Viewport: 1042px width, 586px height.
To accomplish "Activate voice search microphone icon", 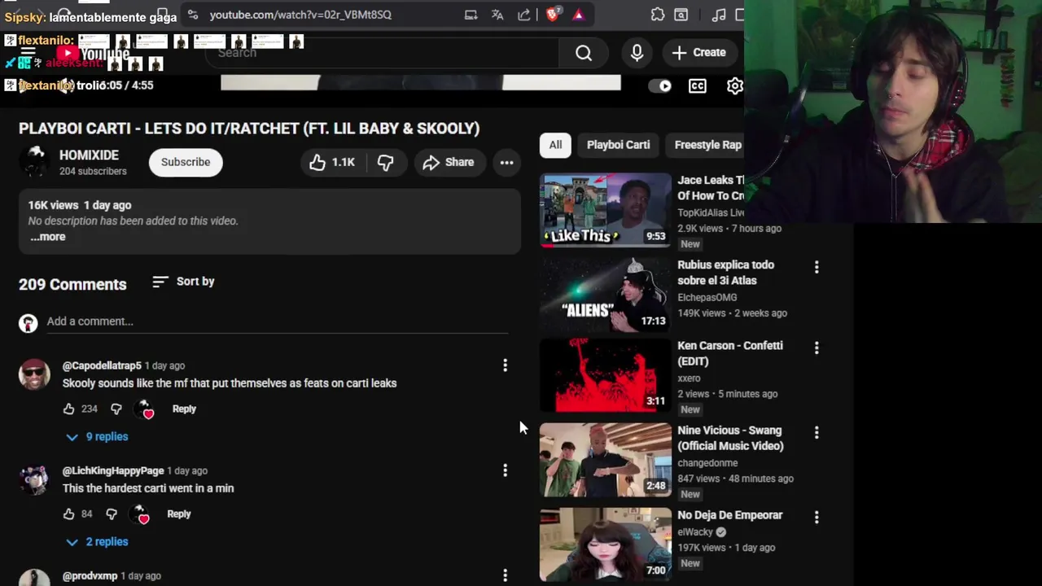I will [637, 53].
